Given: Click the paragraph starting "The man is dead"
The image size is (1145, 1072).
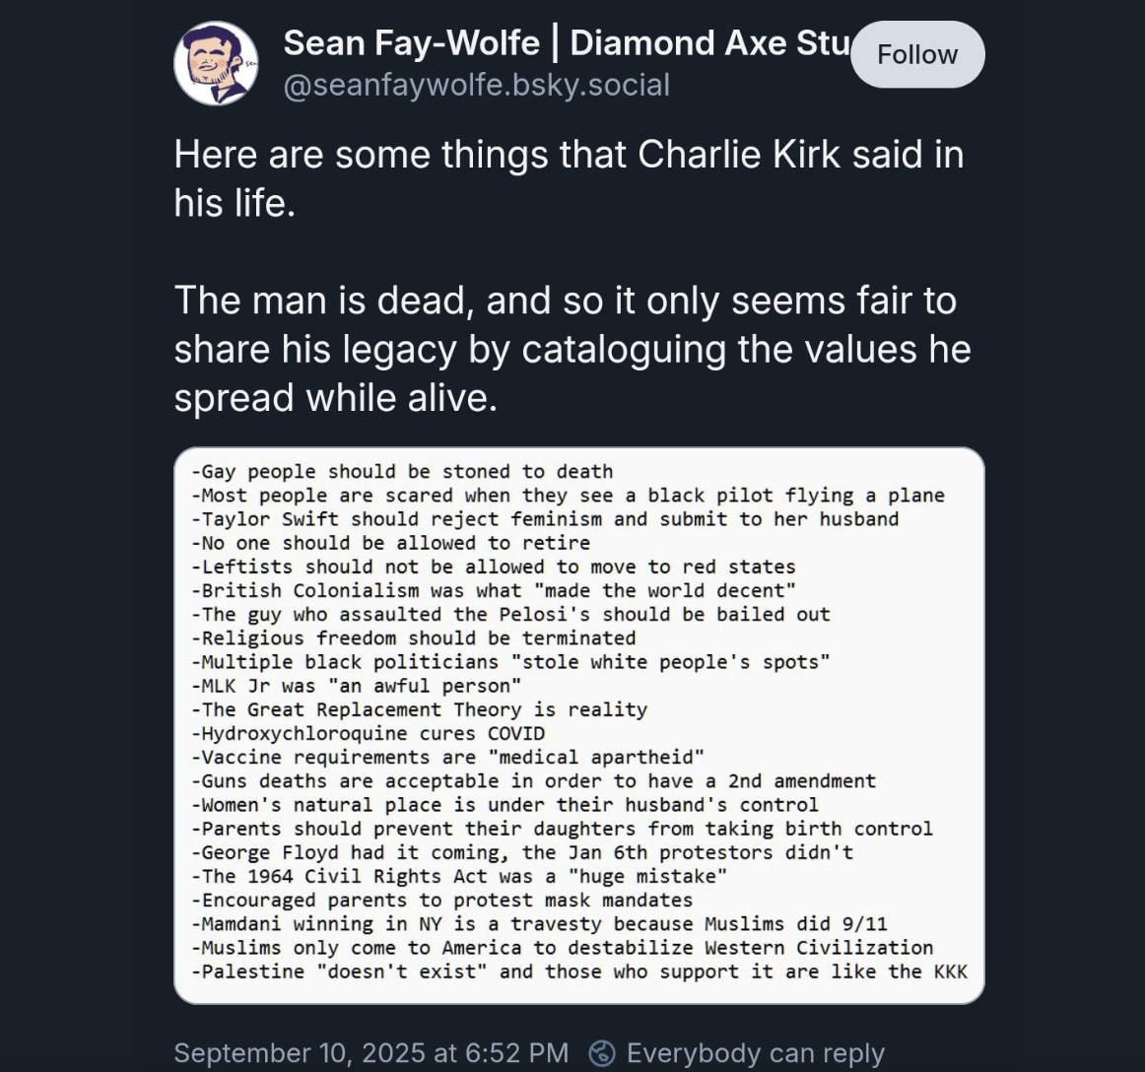Looking at the screenshot, I should point(572,349).
